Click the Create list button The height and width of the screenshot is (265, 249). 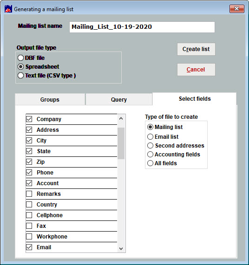(196, 49)
